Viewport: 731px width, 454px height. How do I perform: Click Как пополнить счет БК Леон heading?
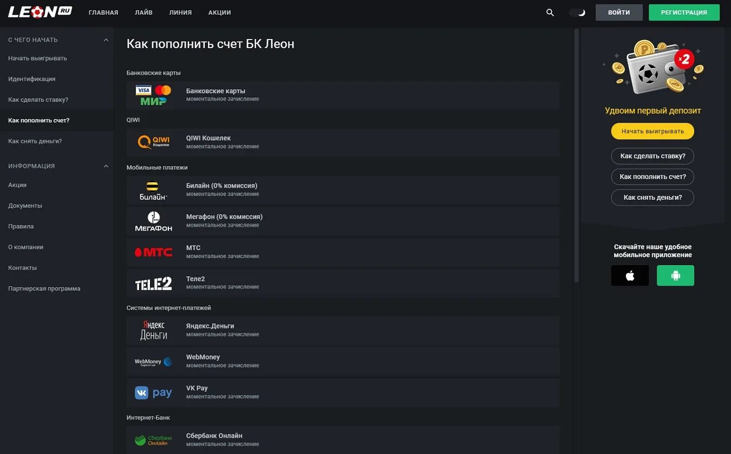click(x=211, y=44)
